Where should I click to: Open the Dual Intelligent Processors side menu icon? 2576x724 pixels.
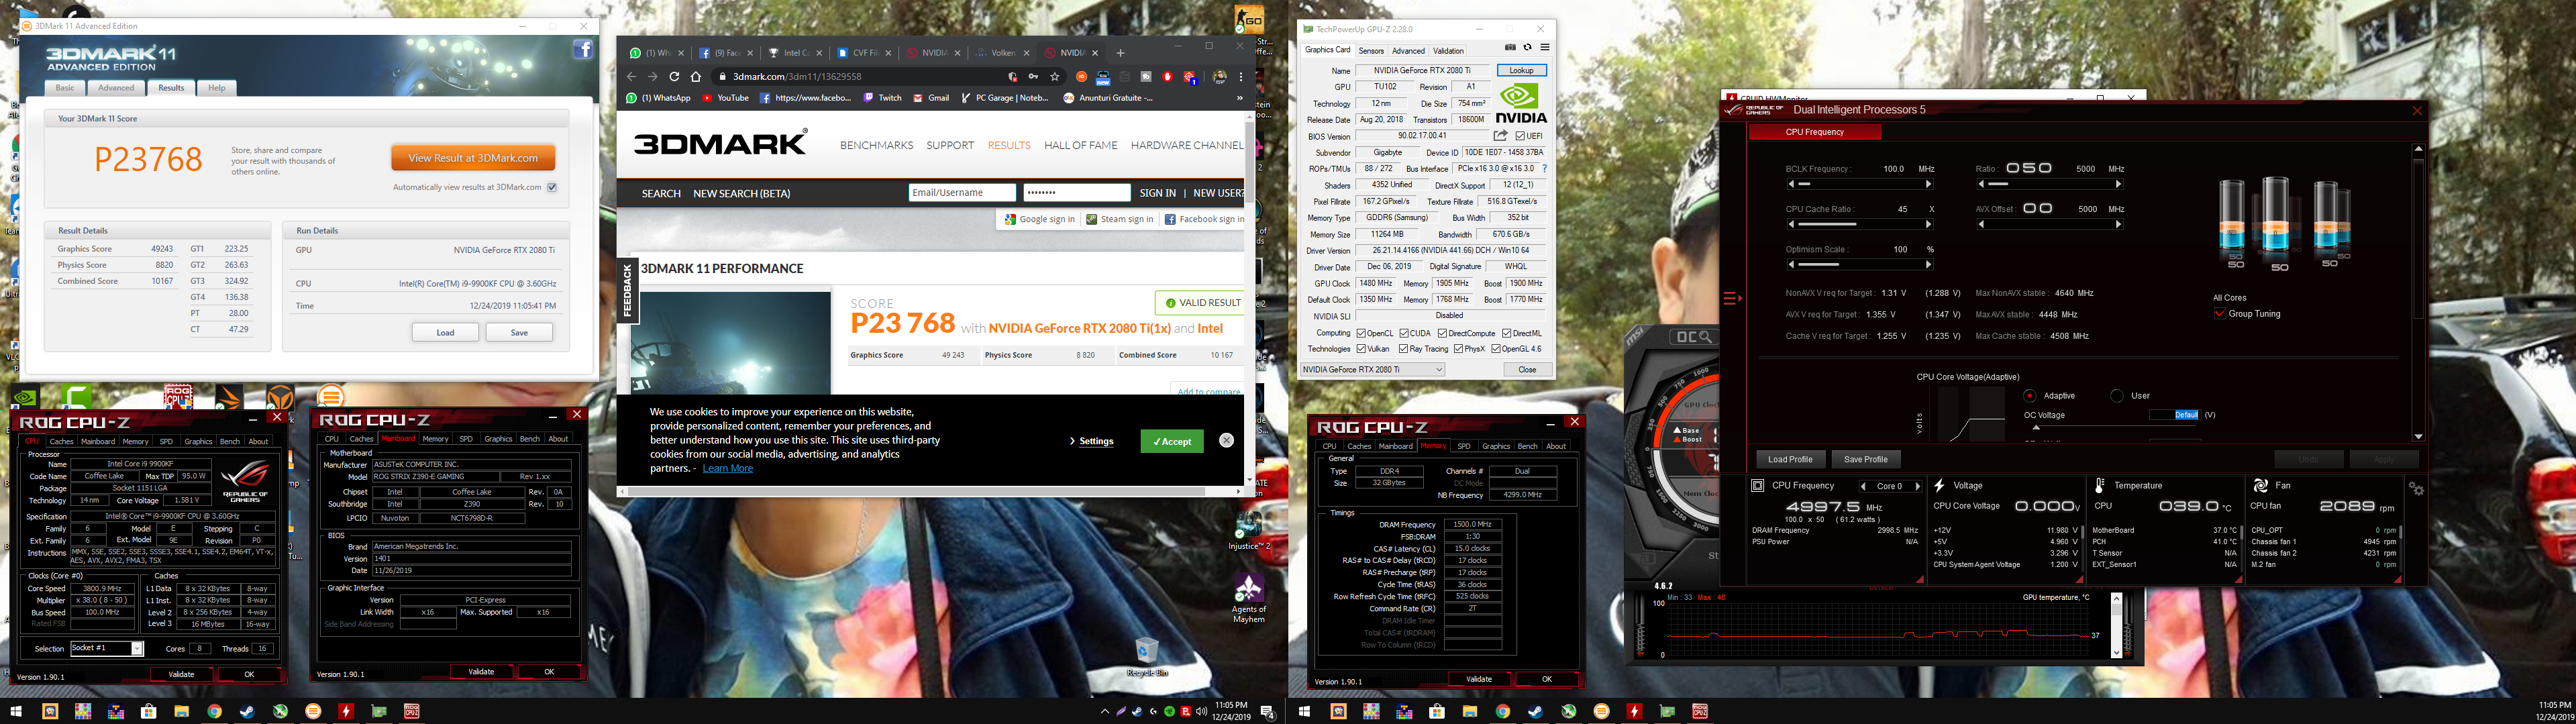1733,298
